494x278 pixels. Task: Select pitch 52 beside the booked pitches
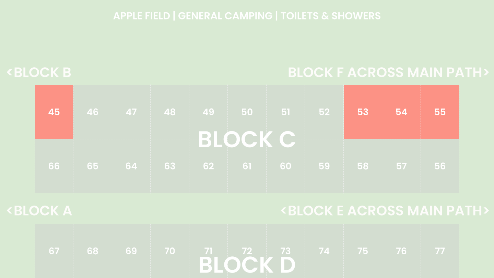[324, 112]
